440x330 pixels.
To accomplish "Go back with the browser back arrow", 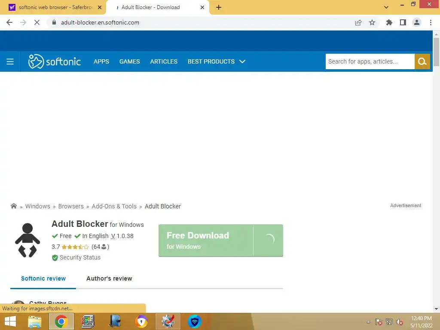I will tap(9, 22).
